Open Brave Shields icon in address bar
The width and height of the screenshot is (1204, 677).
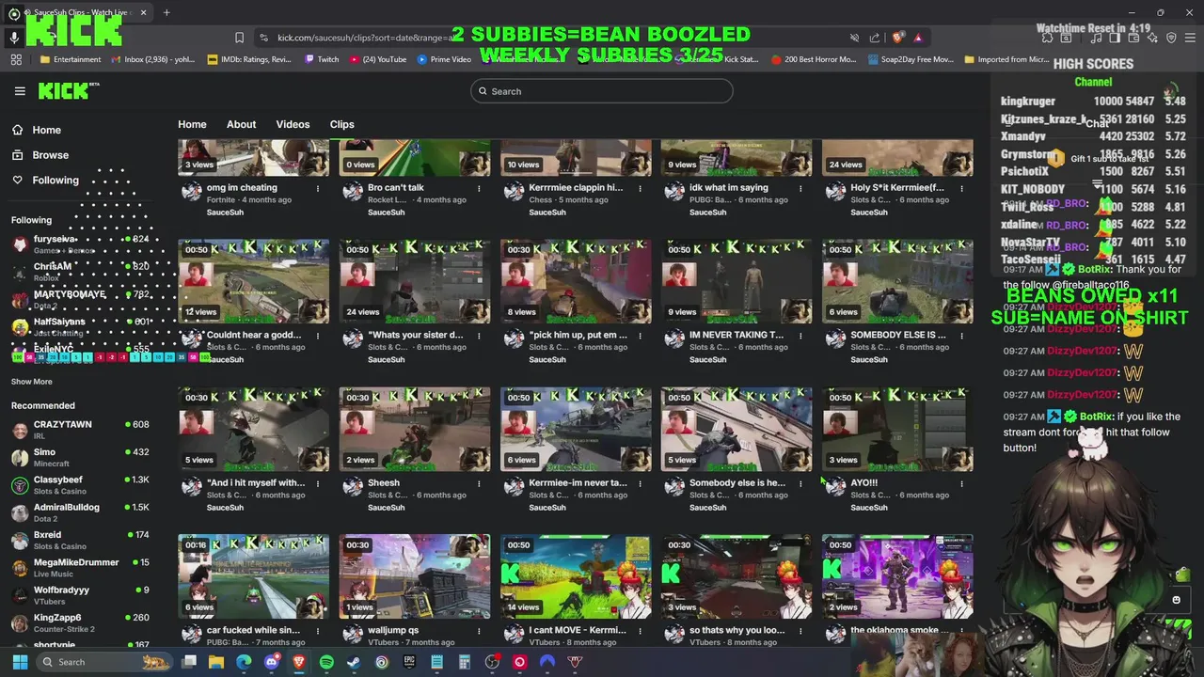897,38
